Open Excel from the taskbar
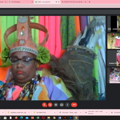Image resolution: width=120 pixels, height=120 pixels. pyautogui.click(x=38, y=118)
